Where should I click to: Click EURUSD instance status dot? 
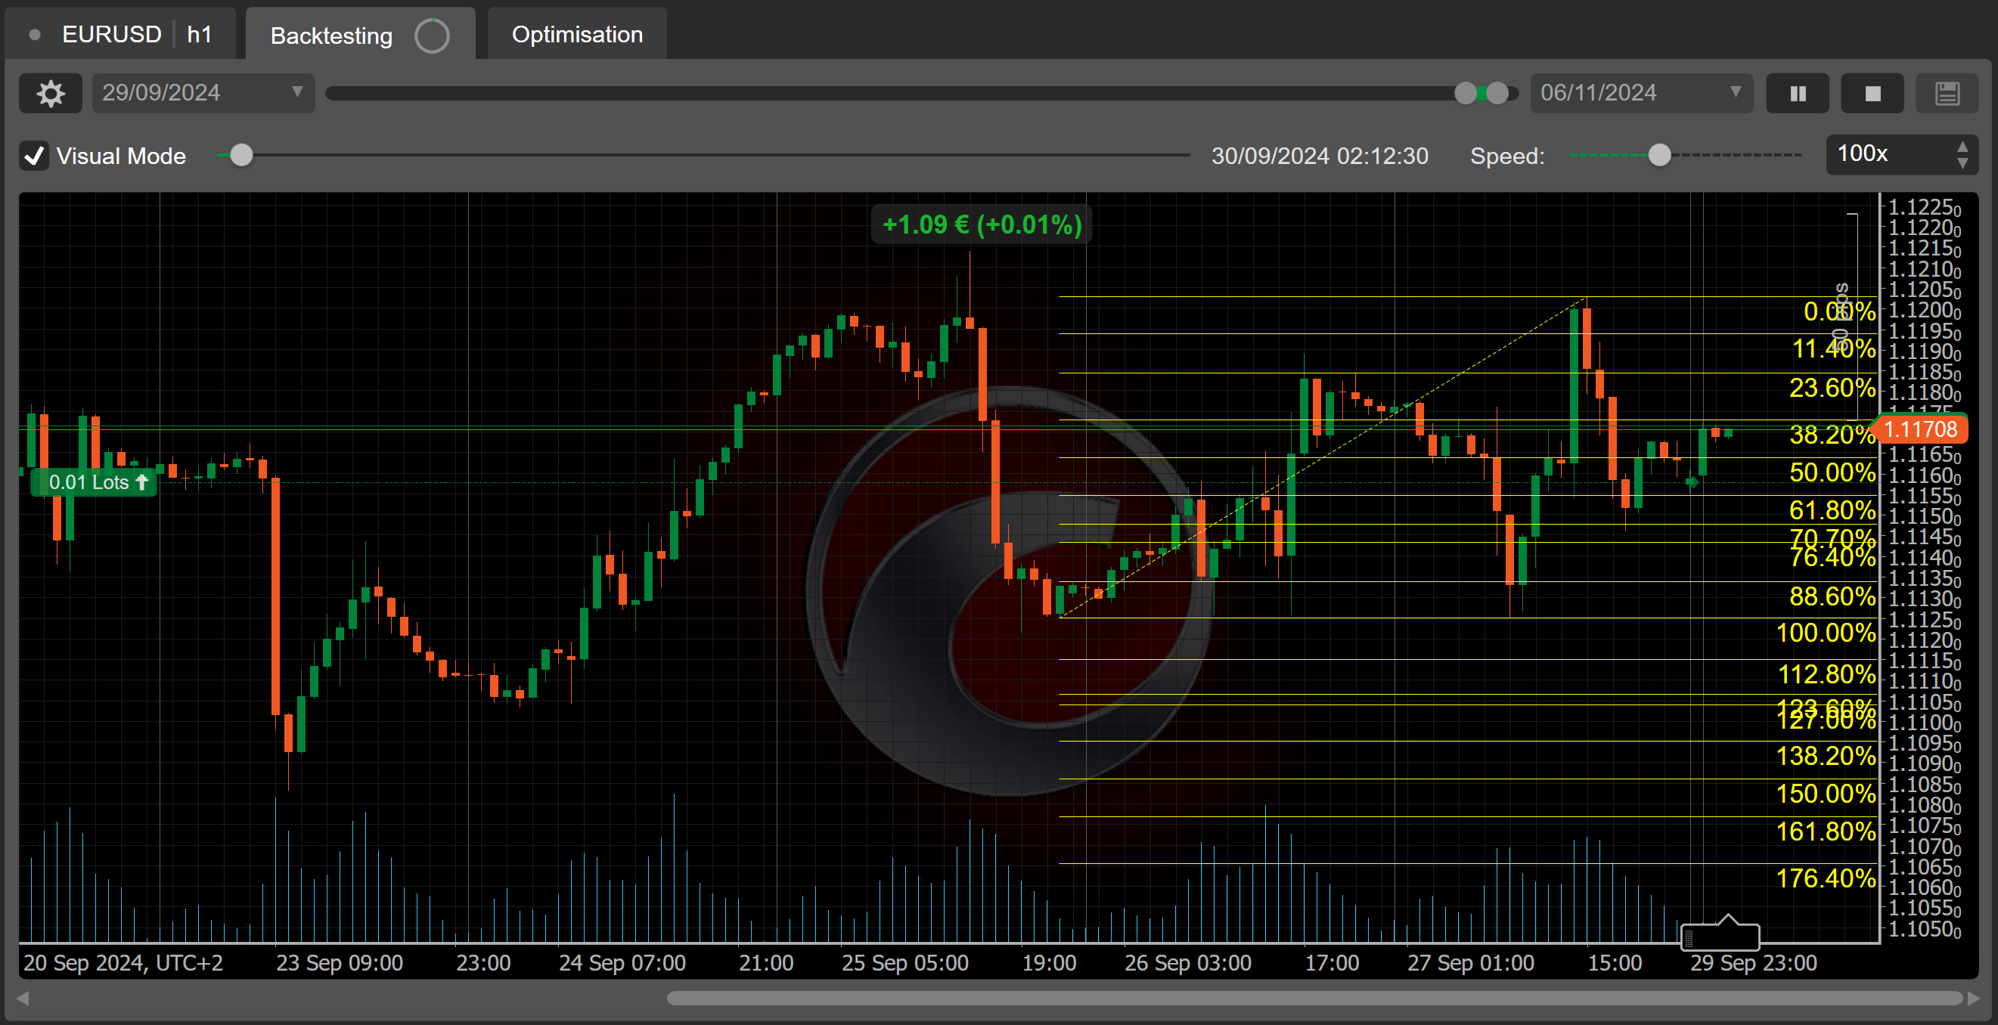[34, 35]
